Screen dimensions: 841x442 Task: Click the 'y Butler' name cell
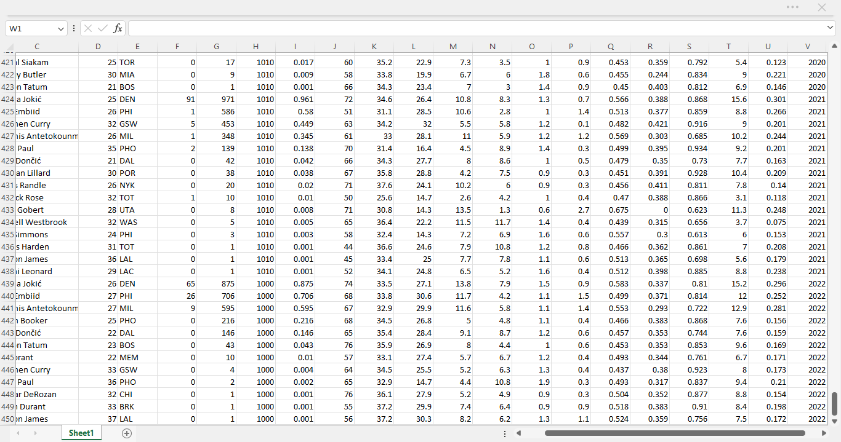(47, 74)
